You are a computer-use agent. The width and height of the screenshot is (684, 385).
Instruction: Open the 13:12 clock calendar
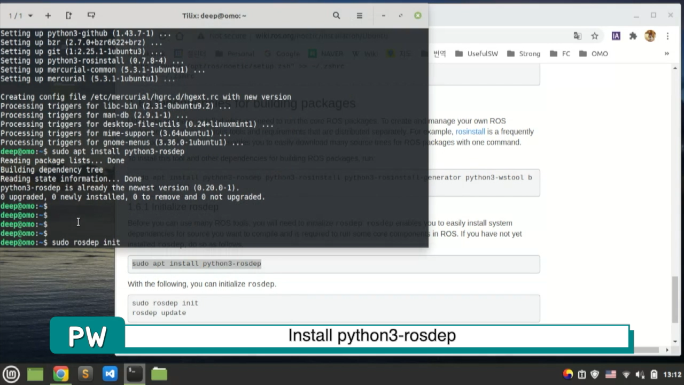click(x=672, y=374)
